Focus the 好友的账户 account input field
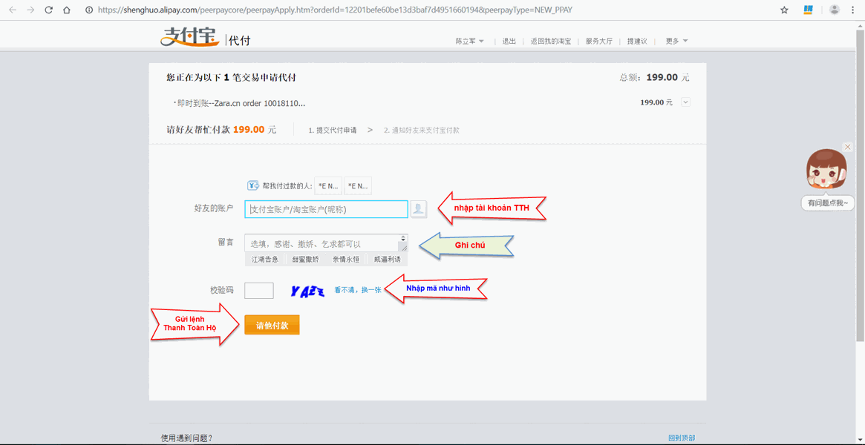 [326, 209]
